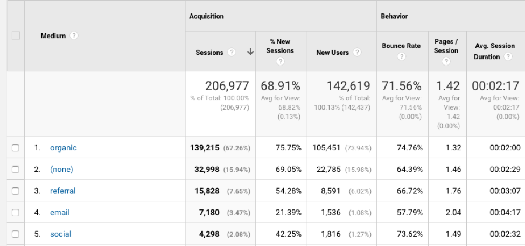Open the organic medium link
The image size is (525, 246).
63,148
